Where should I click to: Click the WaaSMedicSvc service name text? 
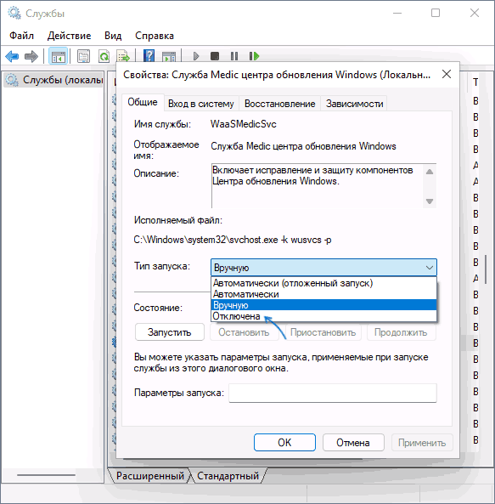click(244, 124)
